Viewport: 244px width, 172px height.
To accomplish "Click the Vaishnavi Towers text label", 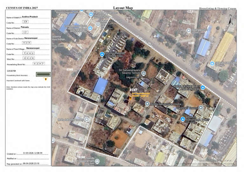I will (x=187, y=108).
